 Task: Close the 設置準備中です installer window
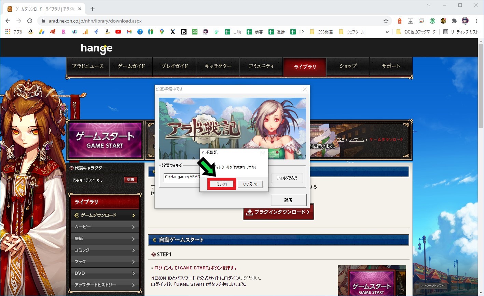(x=305, y=89)
